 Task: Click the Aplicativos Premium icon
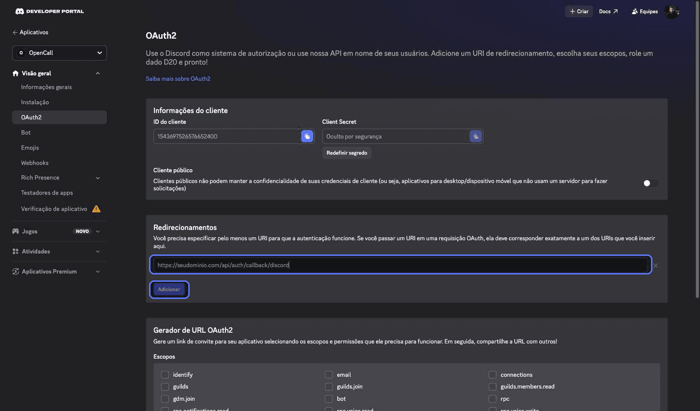click(16, 272)
